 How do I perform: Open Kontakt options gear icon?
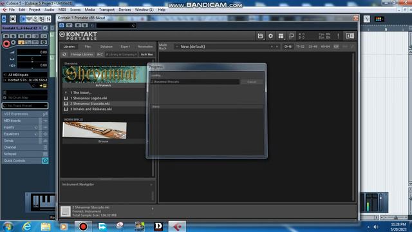270,36
